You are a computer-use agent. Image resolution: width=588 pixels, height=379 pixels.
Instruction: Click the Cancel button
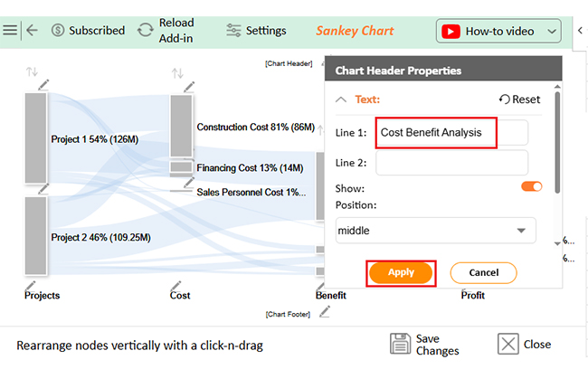[x=483, y=272]
